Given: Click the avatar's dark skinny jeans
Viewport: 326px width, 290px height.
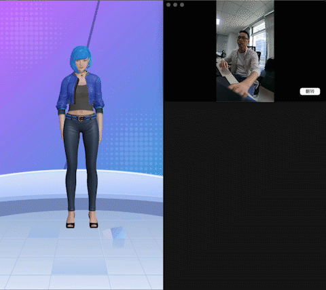Looking at the screenshot, I should point(81,163).
